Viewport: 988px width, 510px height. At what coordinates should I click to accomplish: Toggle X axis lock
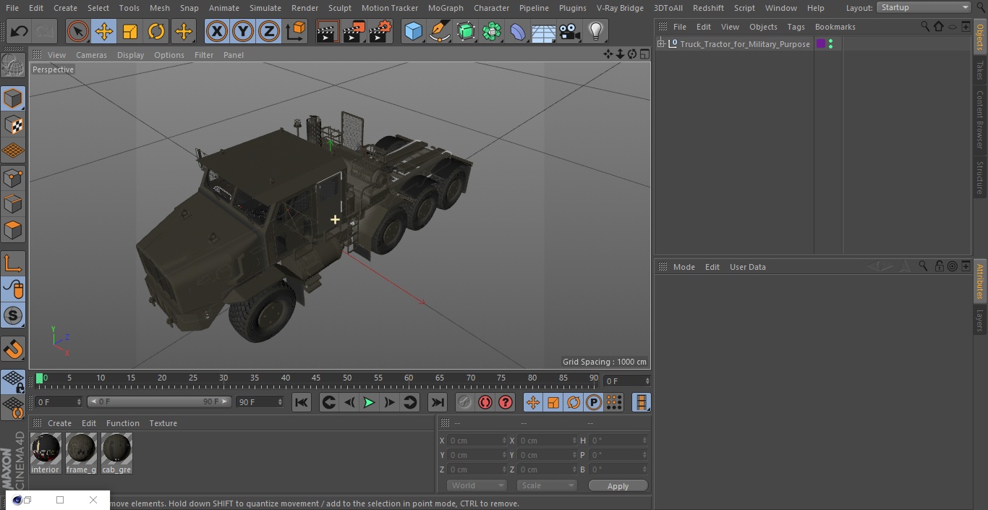coord(217,31)
